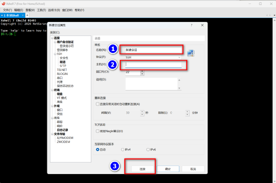This screenshot has height=183, width=276.
Task: Close the 新建会话属性 dialog with X
Action: (202, 25)
